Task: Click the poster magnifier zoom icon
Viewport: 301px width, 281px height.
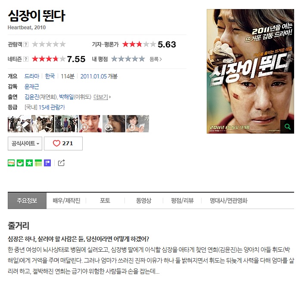Action: point(287,127)
